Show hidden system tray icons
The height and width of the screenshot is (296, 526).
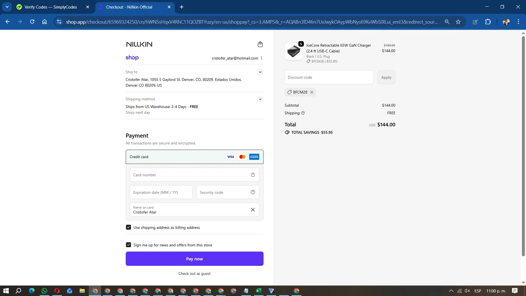pos(451,291)
